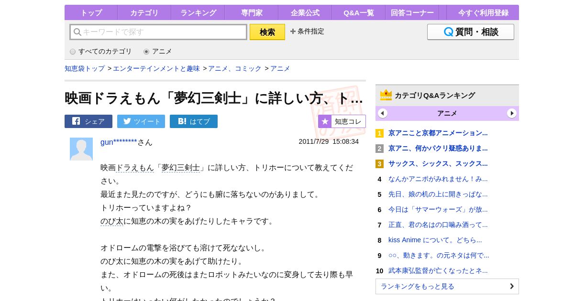Image resolution: width=574 pixels, height=301 pixels.
Task: Open ranking 7: 正直、君の名はの口噛み酒
Action: coord(438,225)
